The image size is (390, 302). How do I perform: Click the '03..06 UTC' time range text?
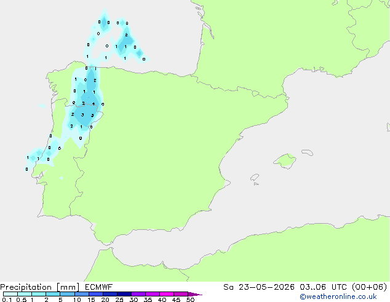[323, 287]
